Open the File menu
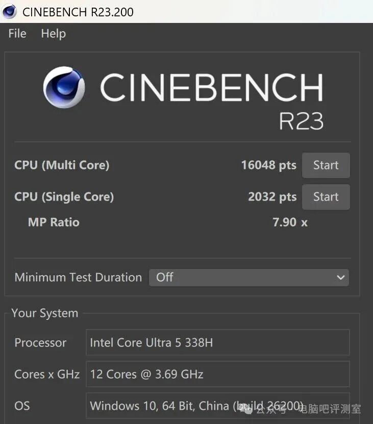This screenshot has height=424, width=373. pos(17,34)
